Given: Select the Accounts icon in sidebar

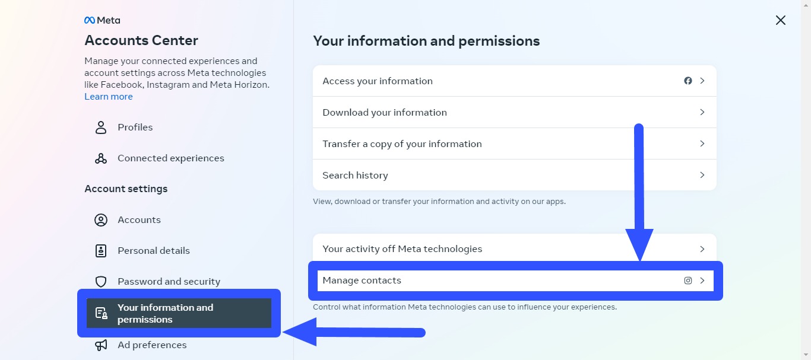Looking at the screenshot, I should (100, 219).
